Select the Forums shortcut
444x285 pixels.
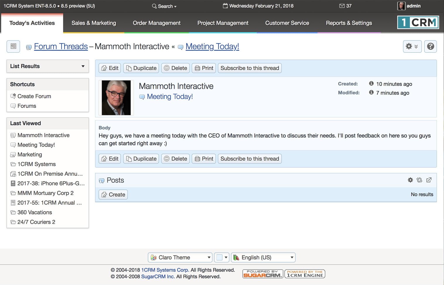click(x=27, y=106)
